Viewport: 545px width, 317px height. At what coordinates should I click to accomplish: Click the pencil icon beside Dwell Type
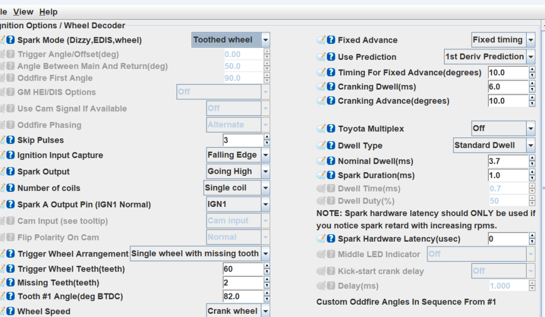tap(321, 145)
